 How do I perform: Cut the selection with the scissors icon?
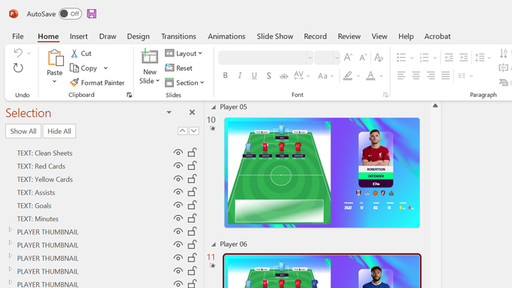coord(75,53)
